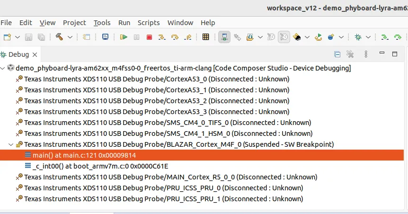Click the Step Return arrow icon
This screenshot has width=408, height=214.
188,37
